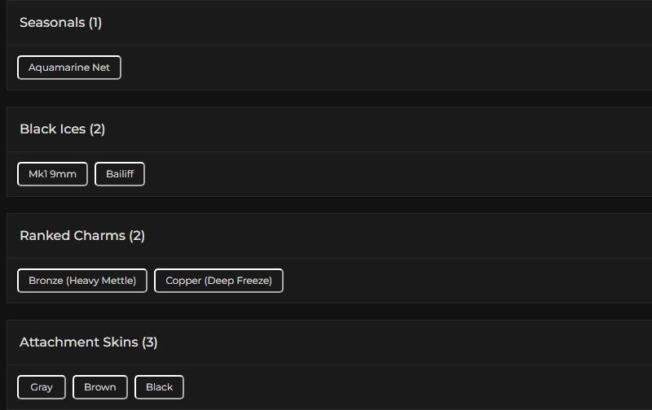Click empty space beside Aquamarine Net tag

point(367,68)
